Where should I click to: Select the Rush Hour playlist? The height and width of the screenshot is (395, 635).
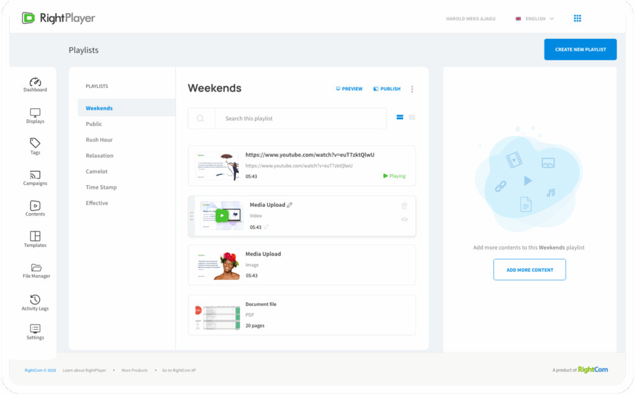pos(99,140)
